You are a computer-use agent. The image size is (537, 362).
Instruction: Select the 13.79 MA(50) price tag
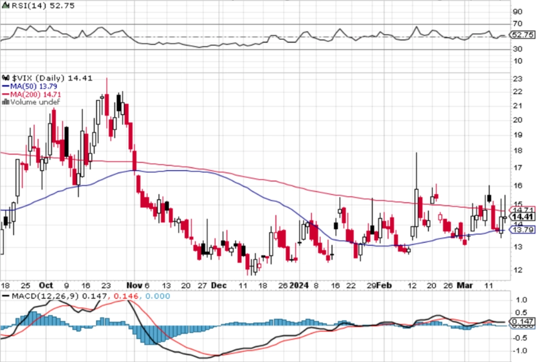[523, 229]
